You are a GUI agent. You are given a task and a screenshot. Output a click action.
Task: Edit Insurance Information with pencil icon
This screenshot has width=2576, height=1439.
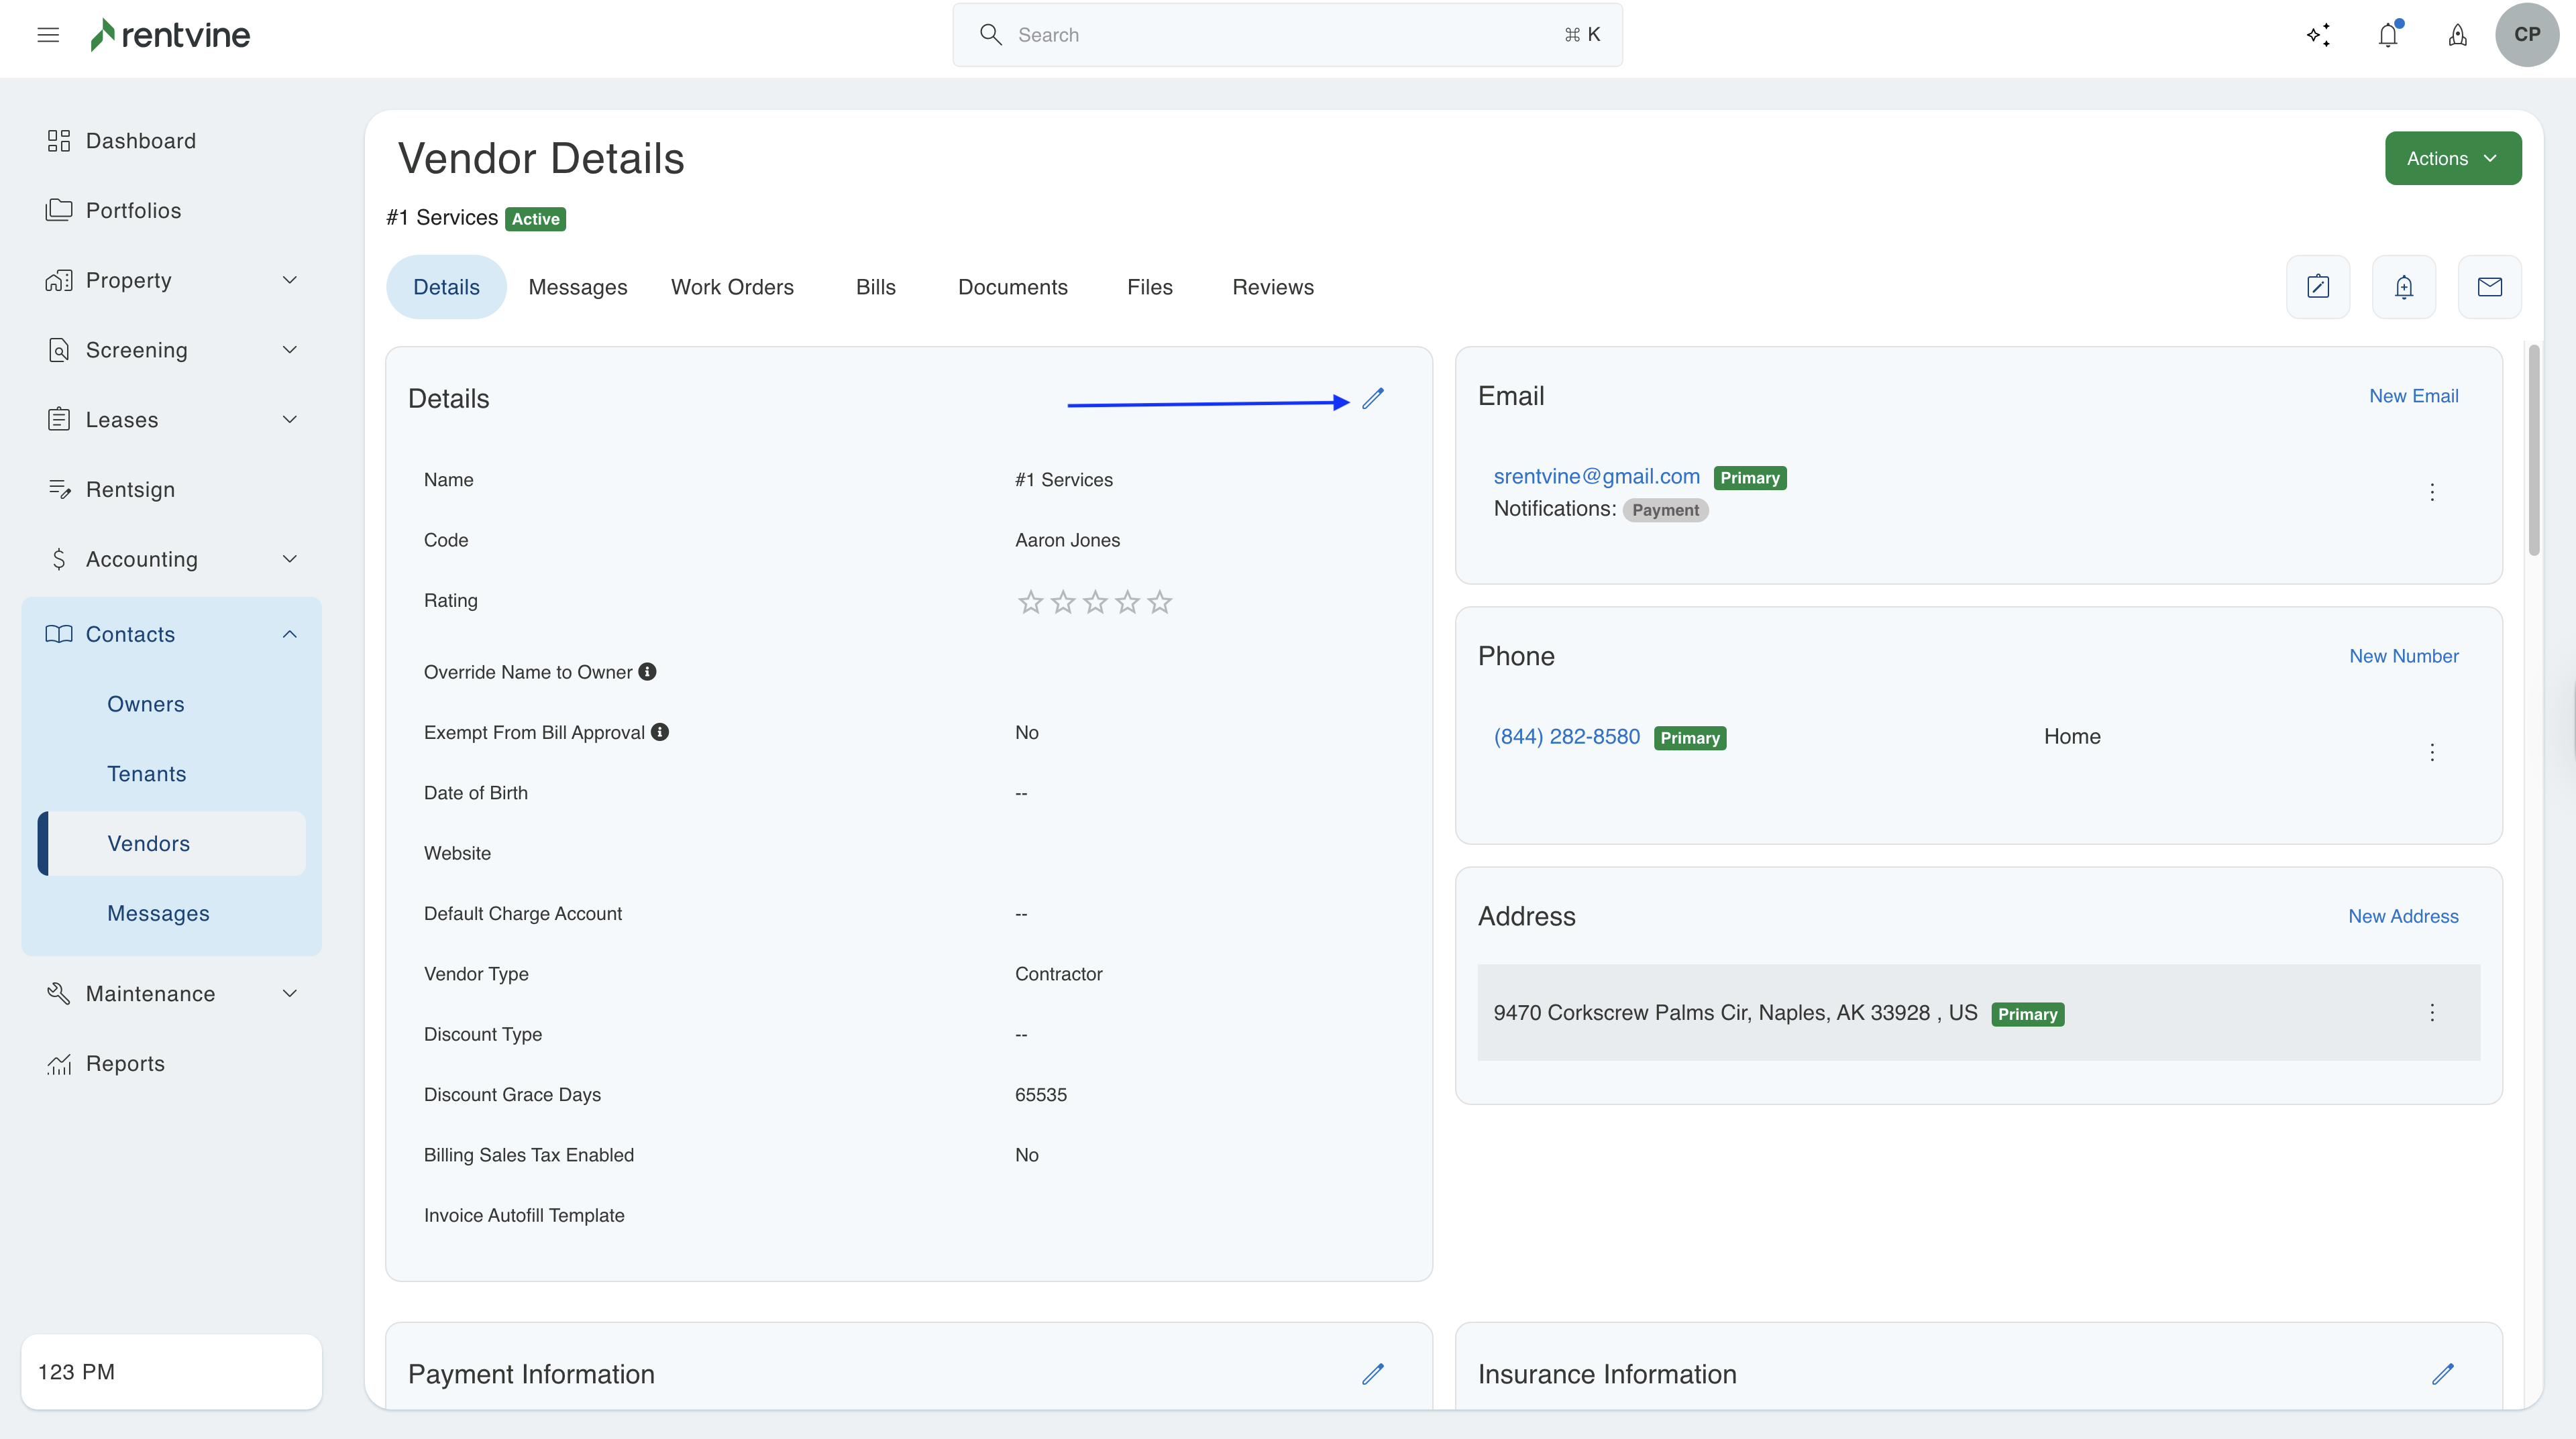(2443, 1374)
